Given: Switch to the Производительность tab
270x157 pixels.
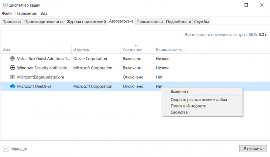Looking at the screenshot, I should click(x=44, y=22).
